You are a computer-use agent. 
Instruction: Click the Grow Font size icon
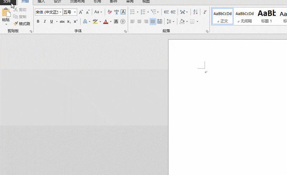(x=81, y=12)
